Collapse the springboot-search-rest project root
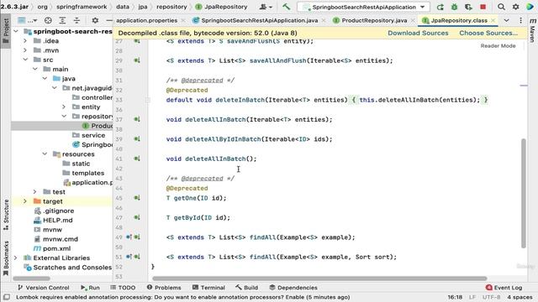Screen dimensions: 538x302 [x=16, y=32]
